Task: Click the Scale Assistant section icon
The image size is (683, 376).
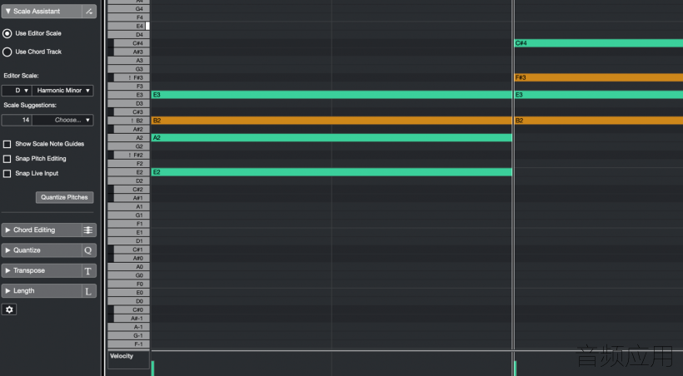Action: point(89,12)
